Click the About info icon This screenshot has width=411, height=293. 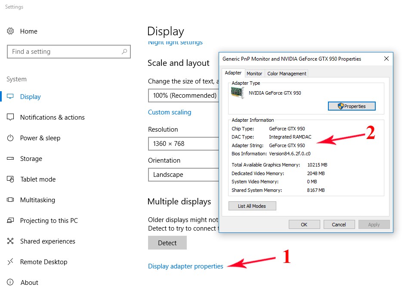10,282
